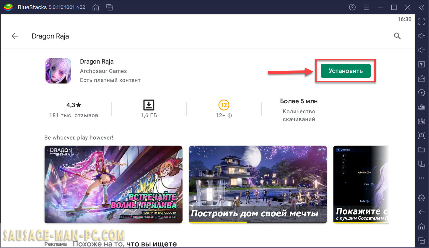
Task: Open the Install APK tool in the sidebar
Action: (x=422, y=121)
